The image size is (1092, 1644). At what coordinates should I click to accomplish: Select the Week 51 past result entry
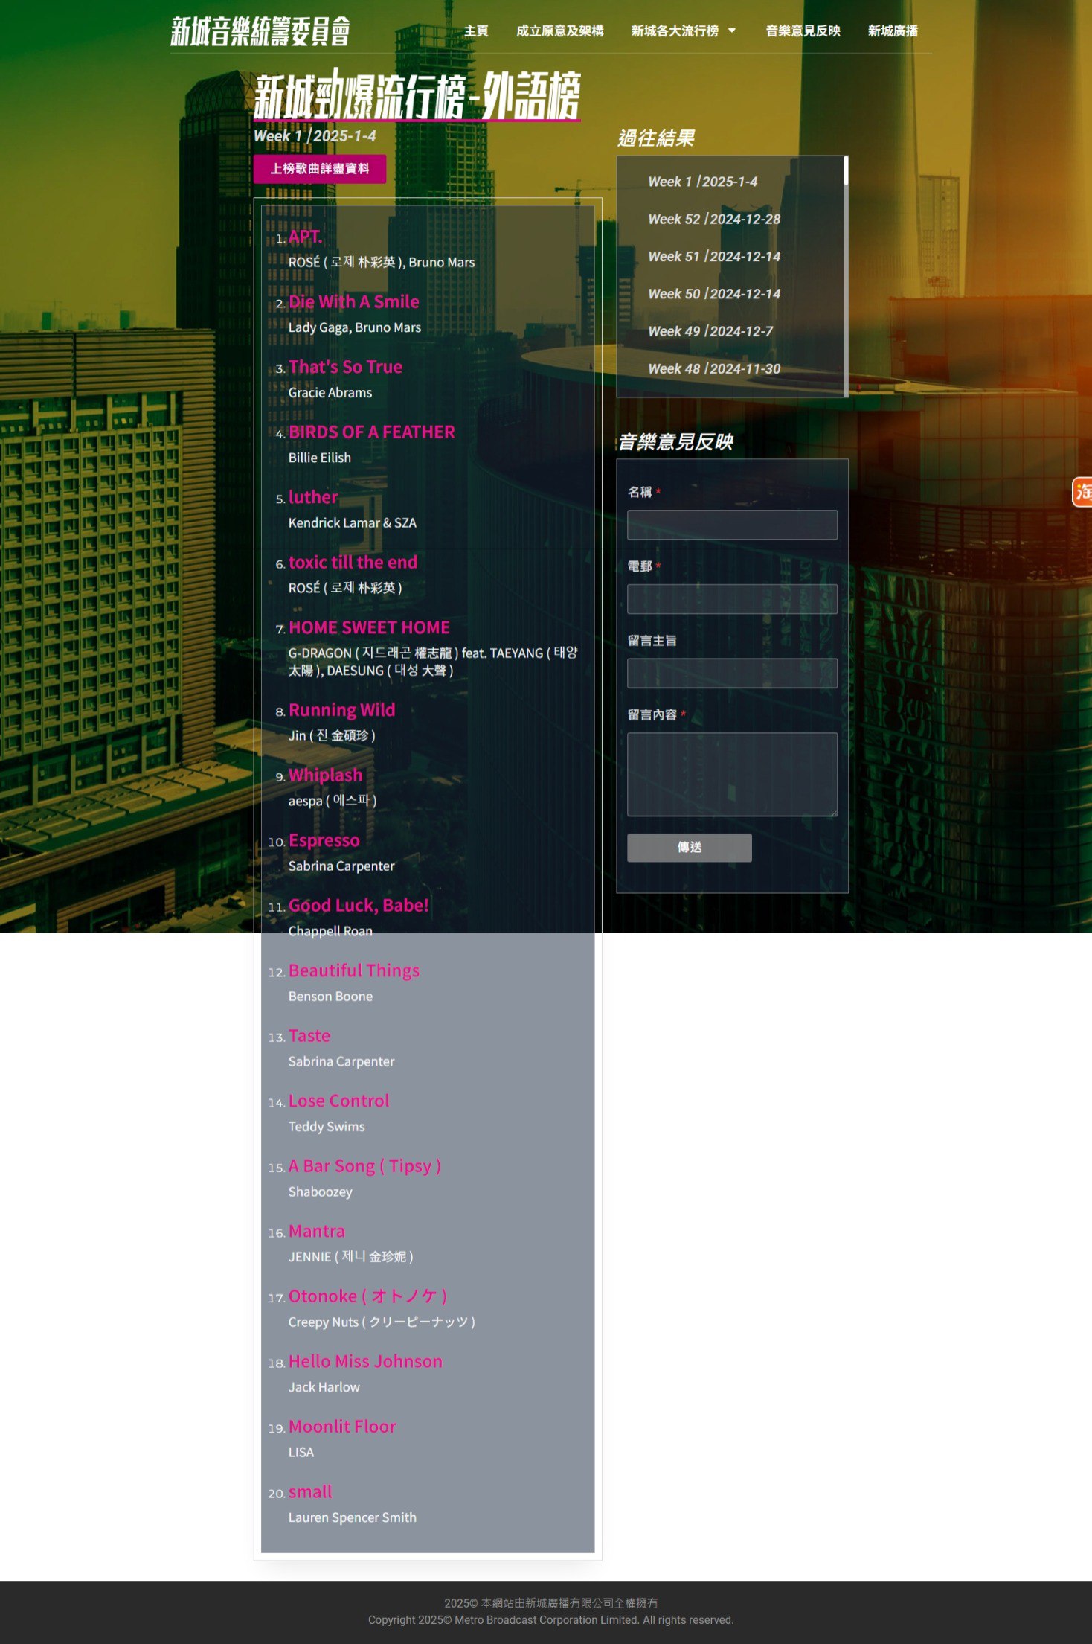(x=714, y=256)
